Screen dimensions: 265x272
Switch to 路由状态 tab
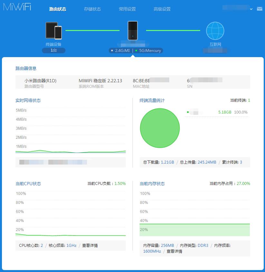[x=58, y=9]
